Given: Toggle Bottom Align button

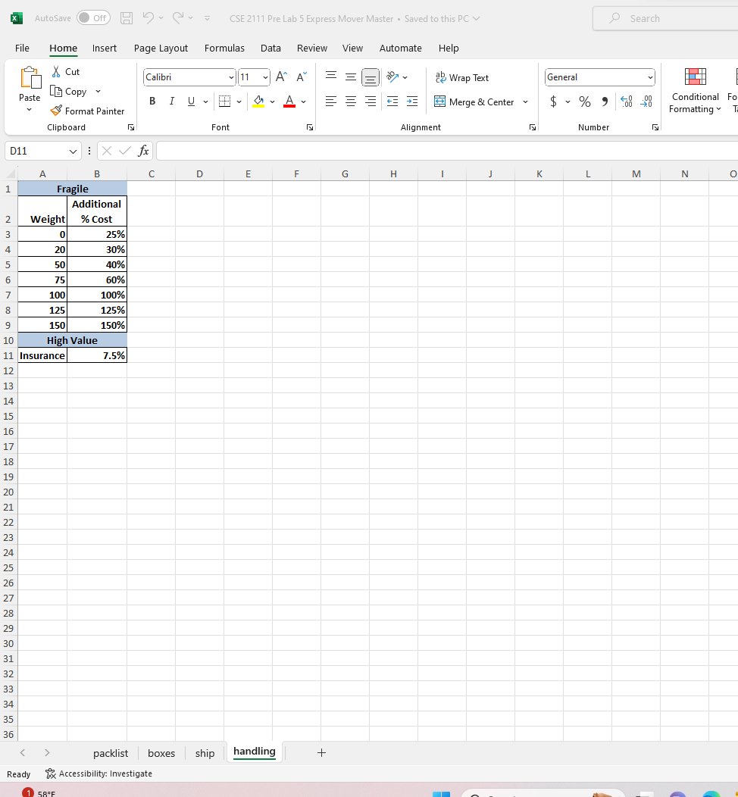Looking at the screenshot, I should pyautogui.click(x=371, y=77).
